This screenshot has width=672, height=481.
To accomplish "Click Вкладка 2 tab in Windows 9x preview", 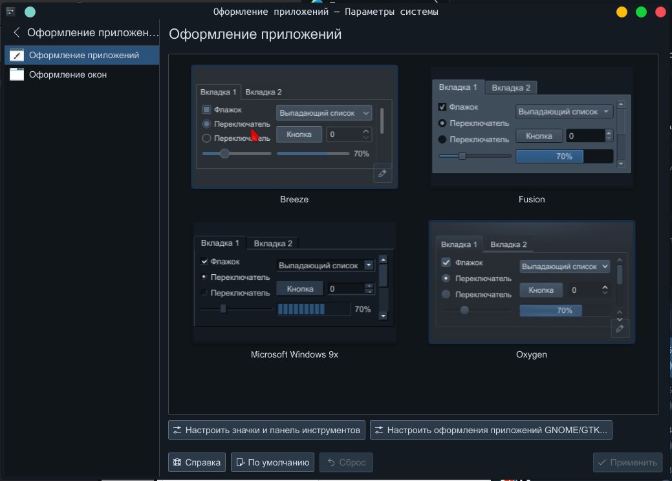I will (273, 243).
